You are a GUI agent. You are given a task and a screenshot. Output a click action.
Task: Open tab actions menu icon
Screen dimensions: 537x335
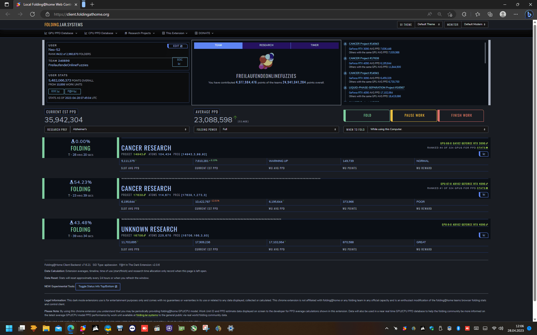(x=7, y=4)
